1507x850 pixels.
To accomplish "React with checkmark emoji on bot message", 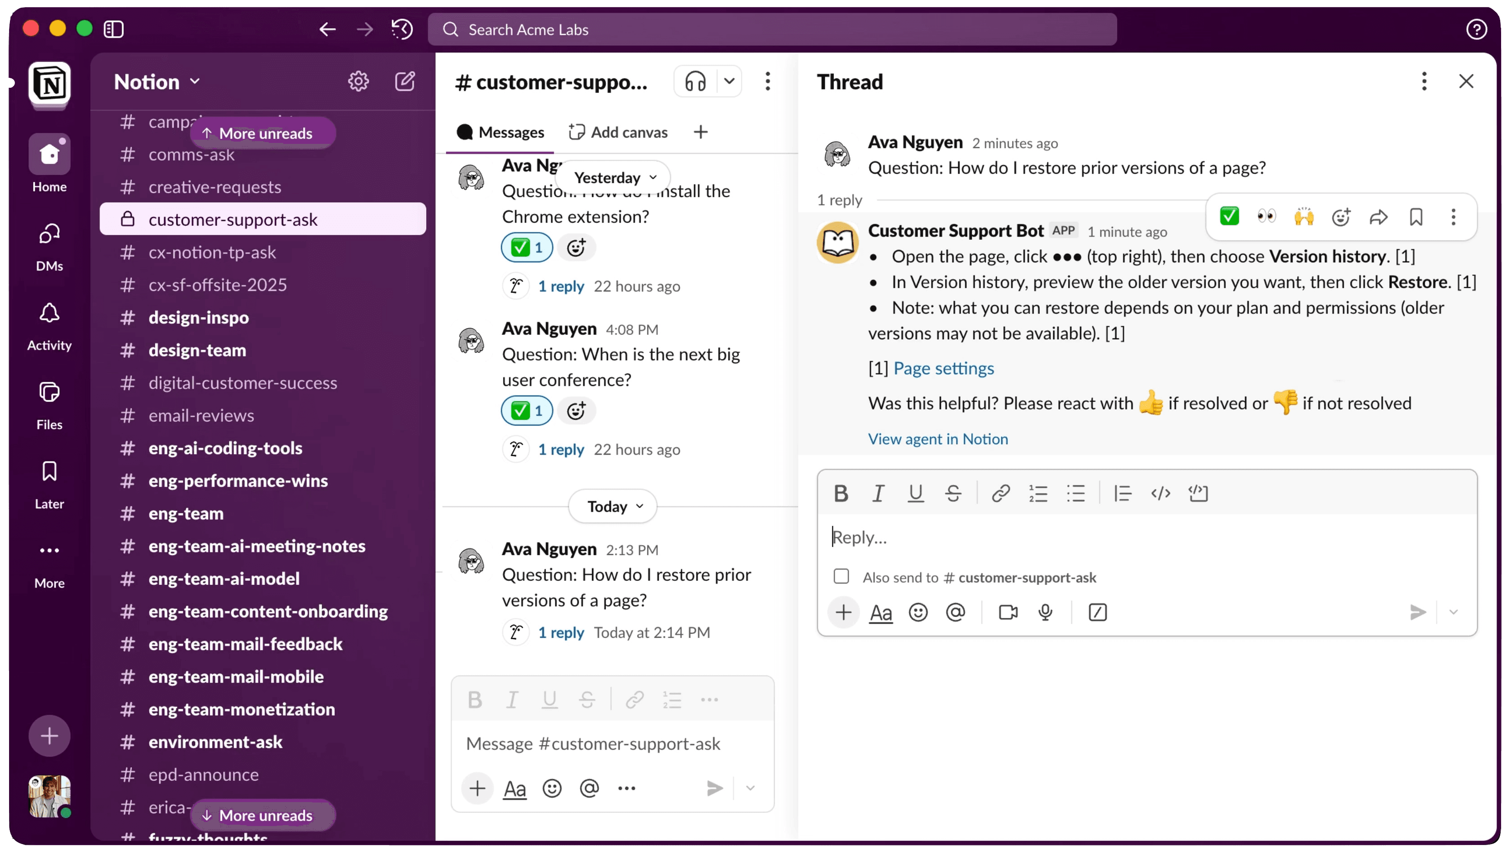I will (x=1229, y=216).
